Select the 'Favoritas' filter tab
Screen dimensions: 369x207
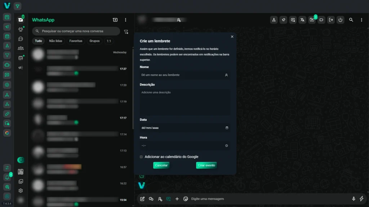(x=76, y=41)
